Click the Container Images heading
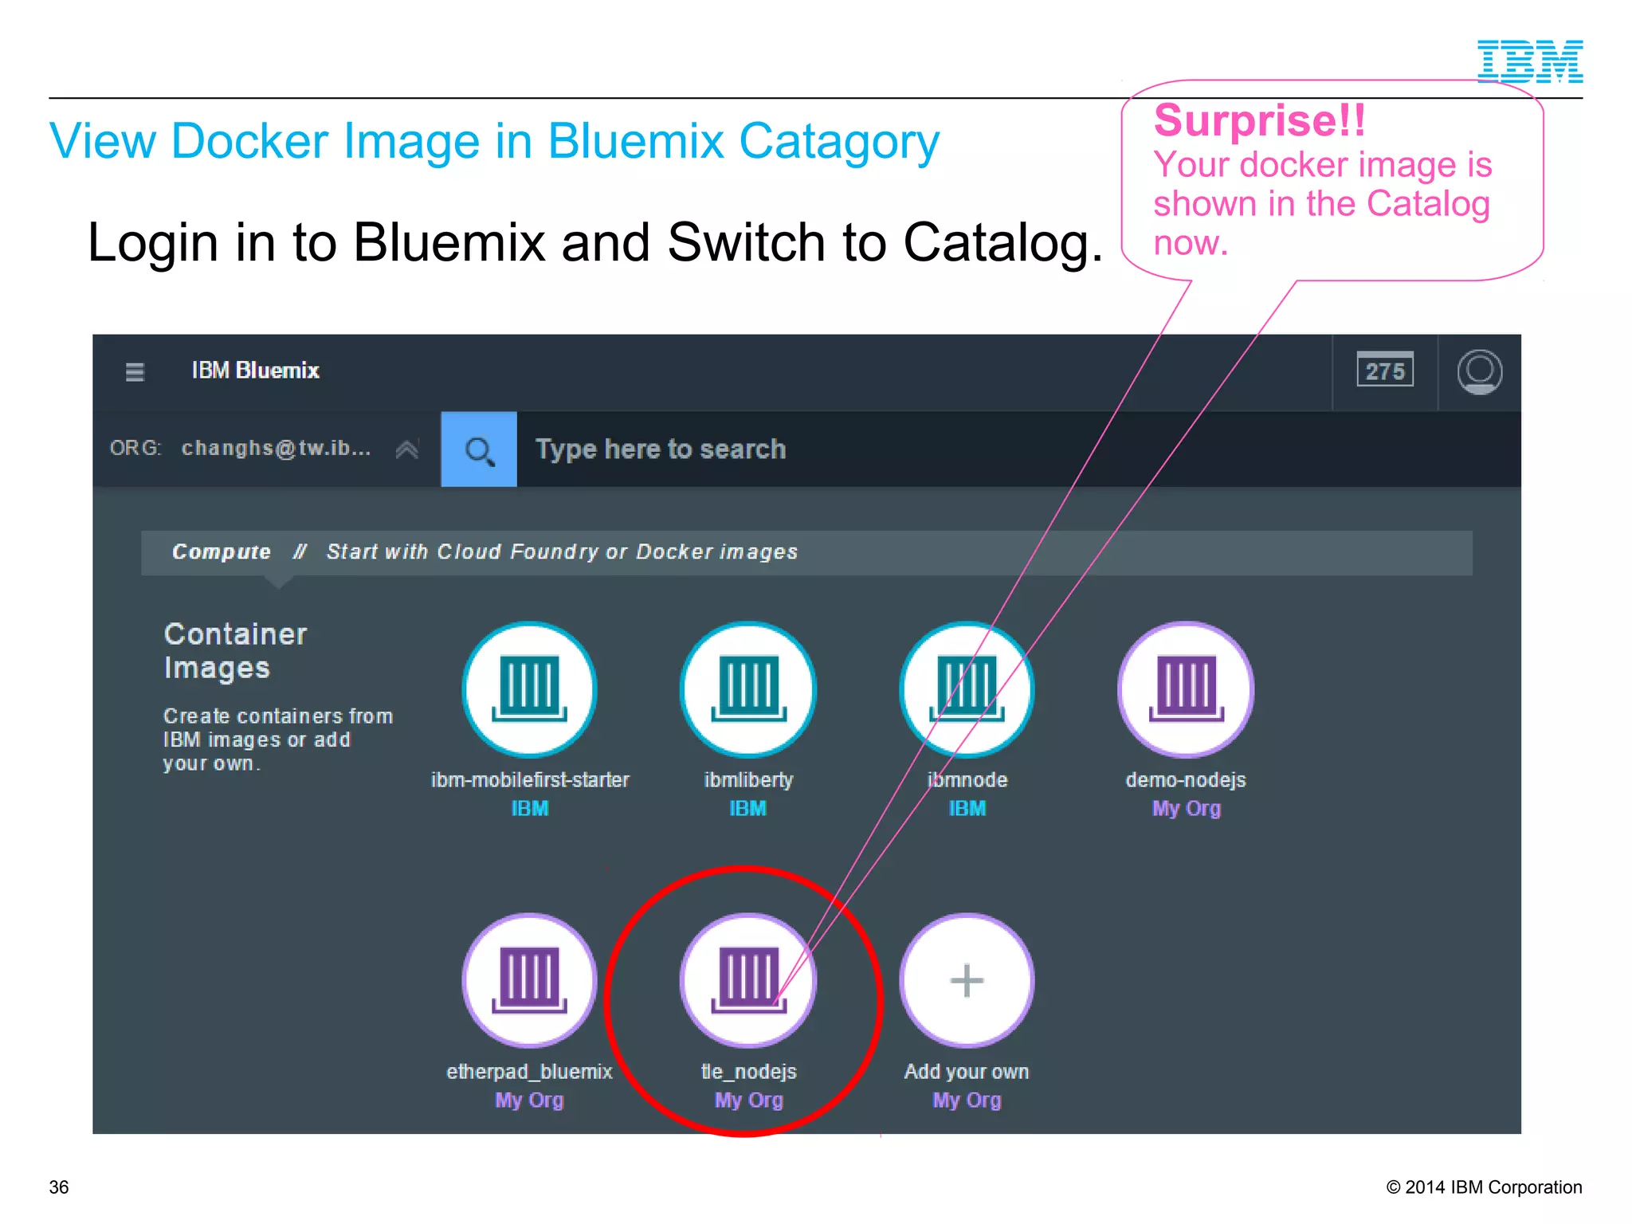1632x1224 pixels. pyautogui.click(x=235, y=651)
